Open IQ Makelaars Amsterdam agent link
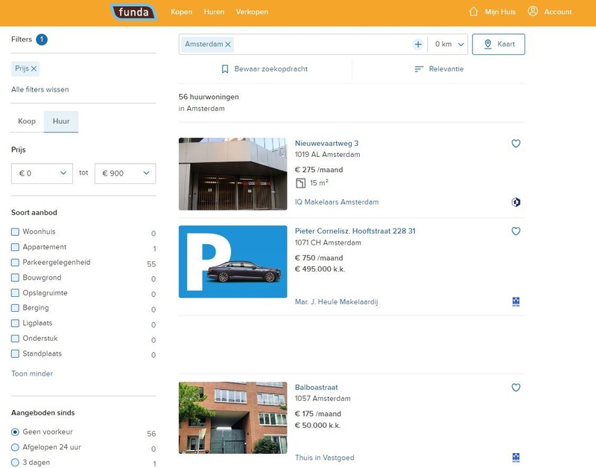 pos(337,202)
